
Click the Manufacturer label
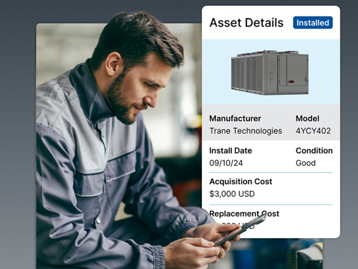[x=235, y=119]
